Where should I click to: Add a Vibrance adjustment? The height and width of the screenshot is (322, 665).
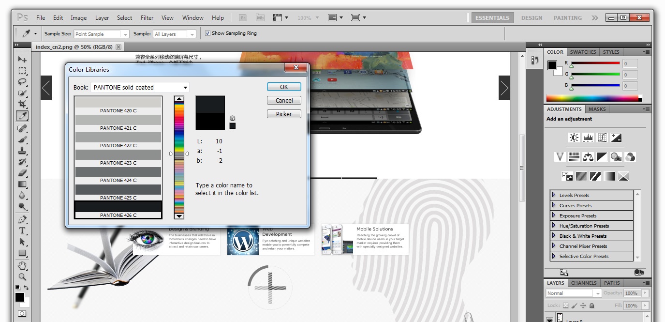coord(560,157)
